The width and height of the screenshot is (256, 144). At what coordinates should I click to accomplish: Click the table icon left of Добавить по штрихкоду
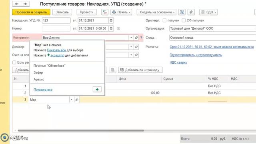click(112, 70)
